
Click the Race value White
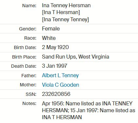pos(49,38)
